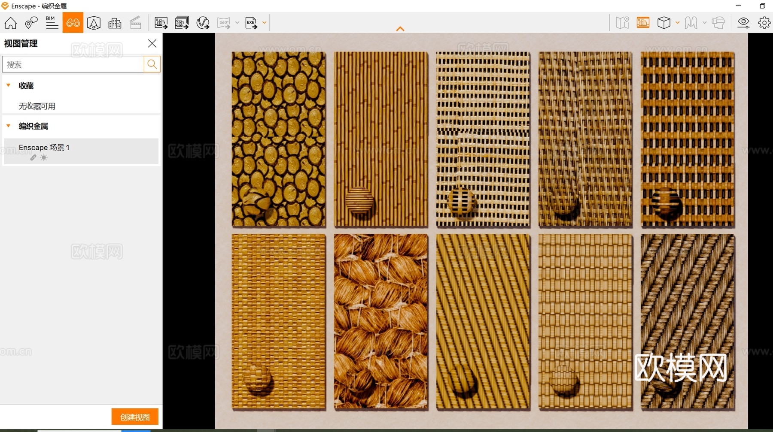The width and height of the screenshot is (773, 432).
Task: Click the cube projection mode icon
Action: click(x=664, y=23)
